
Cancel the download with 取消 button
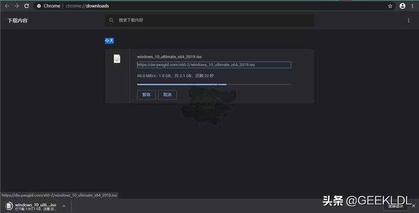[167, 95]
